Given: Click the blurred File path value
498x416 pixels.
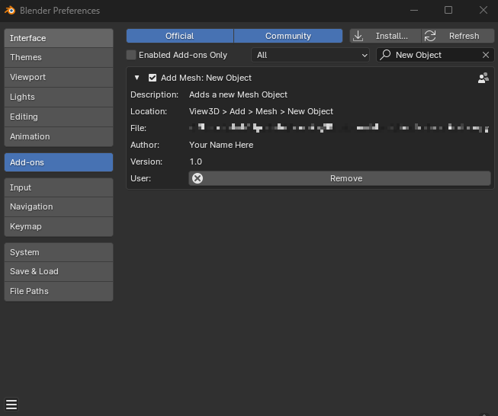Looking at the screenshot, I should (339, 128).
